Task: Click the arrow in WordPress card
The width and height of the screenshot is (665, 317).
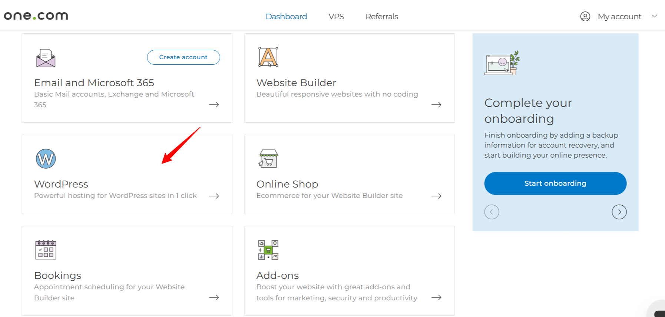Action: [214, 196]
